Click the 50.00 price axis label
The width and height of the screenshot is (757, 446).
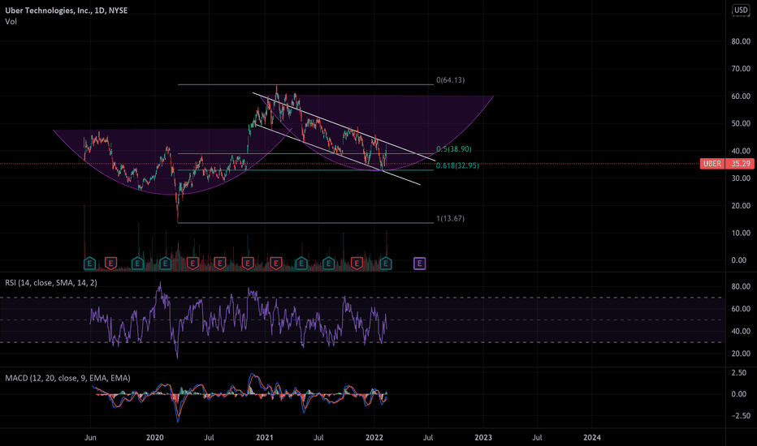(x=741, y=123)
